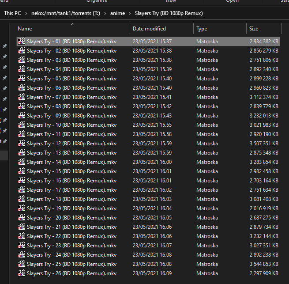Click the file icon of Slayers Try - 17
Image resolution: width=289 pixels, height=284 pixels.
coord(22,190)
